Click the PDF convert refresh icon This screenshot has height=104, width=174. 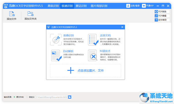(x=156, y=12)
